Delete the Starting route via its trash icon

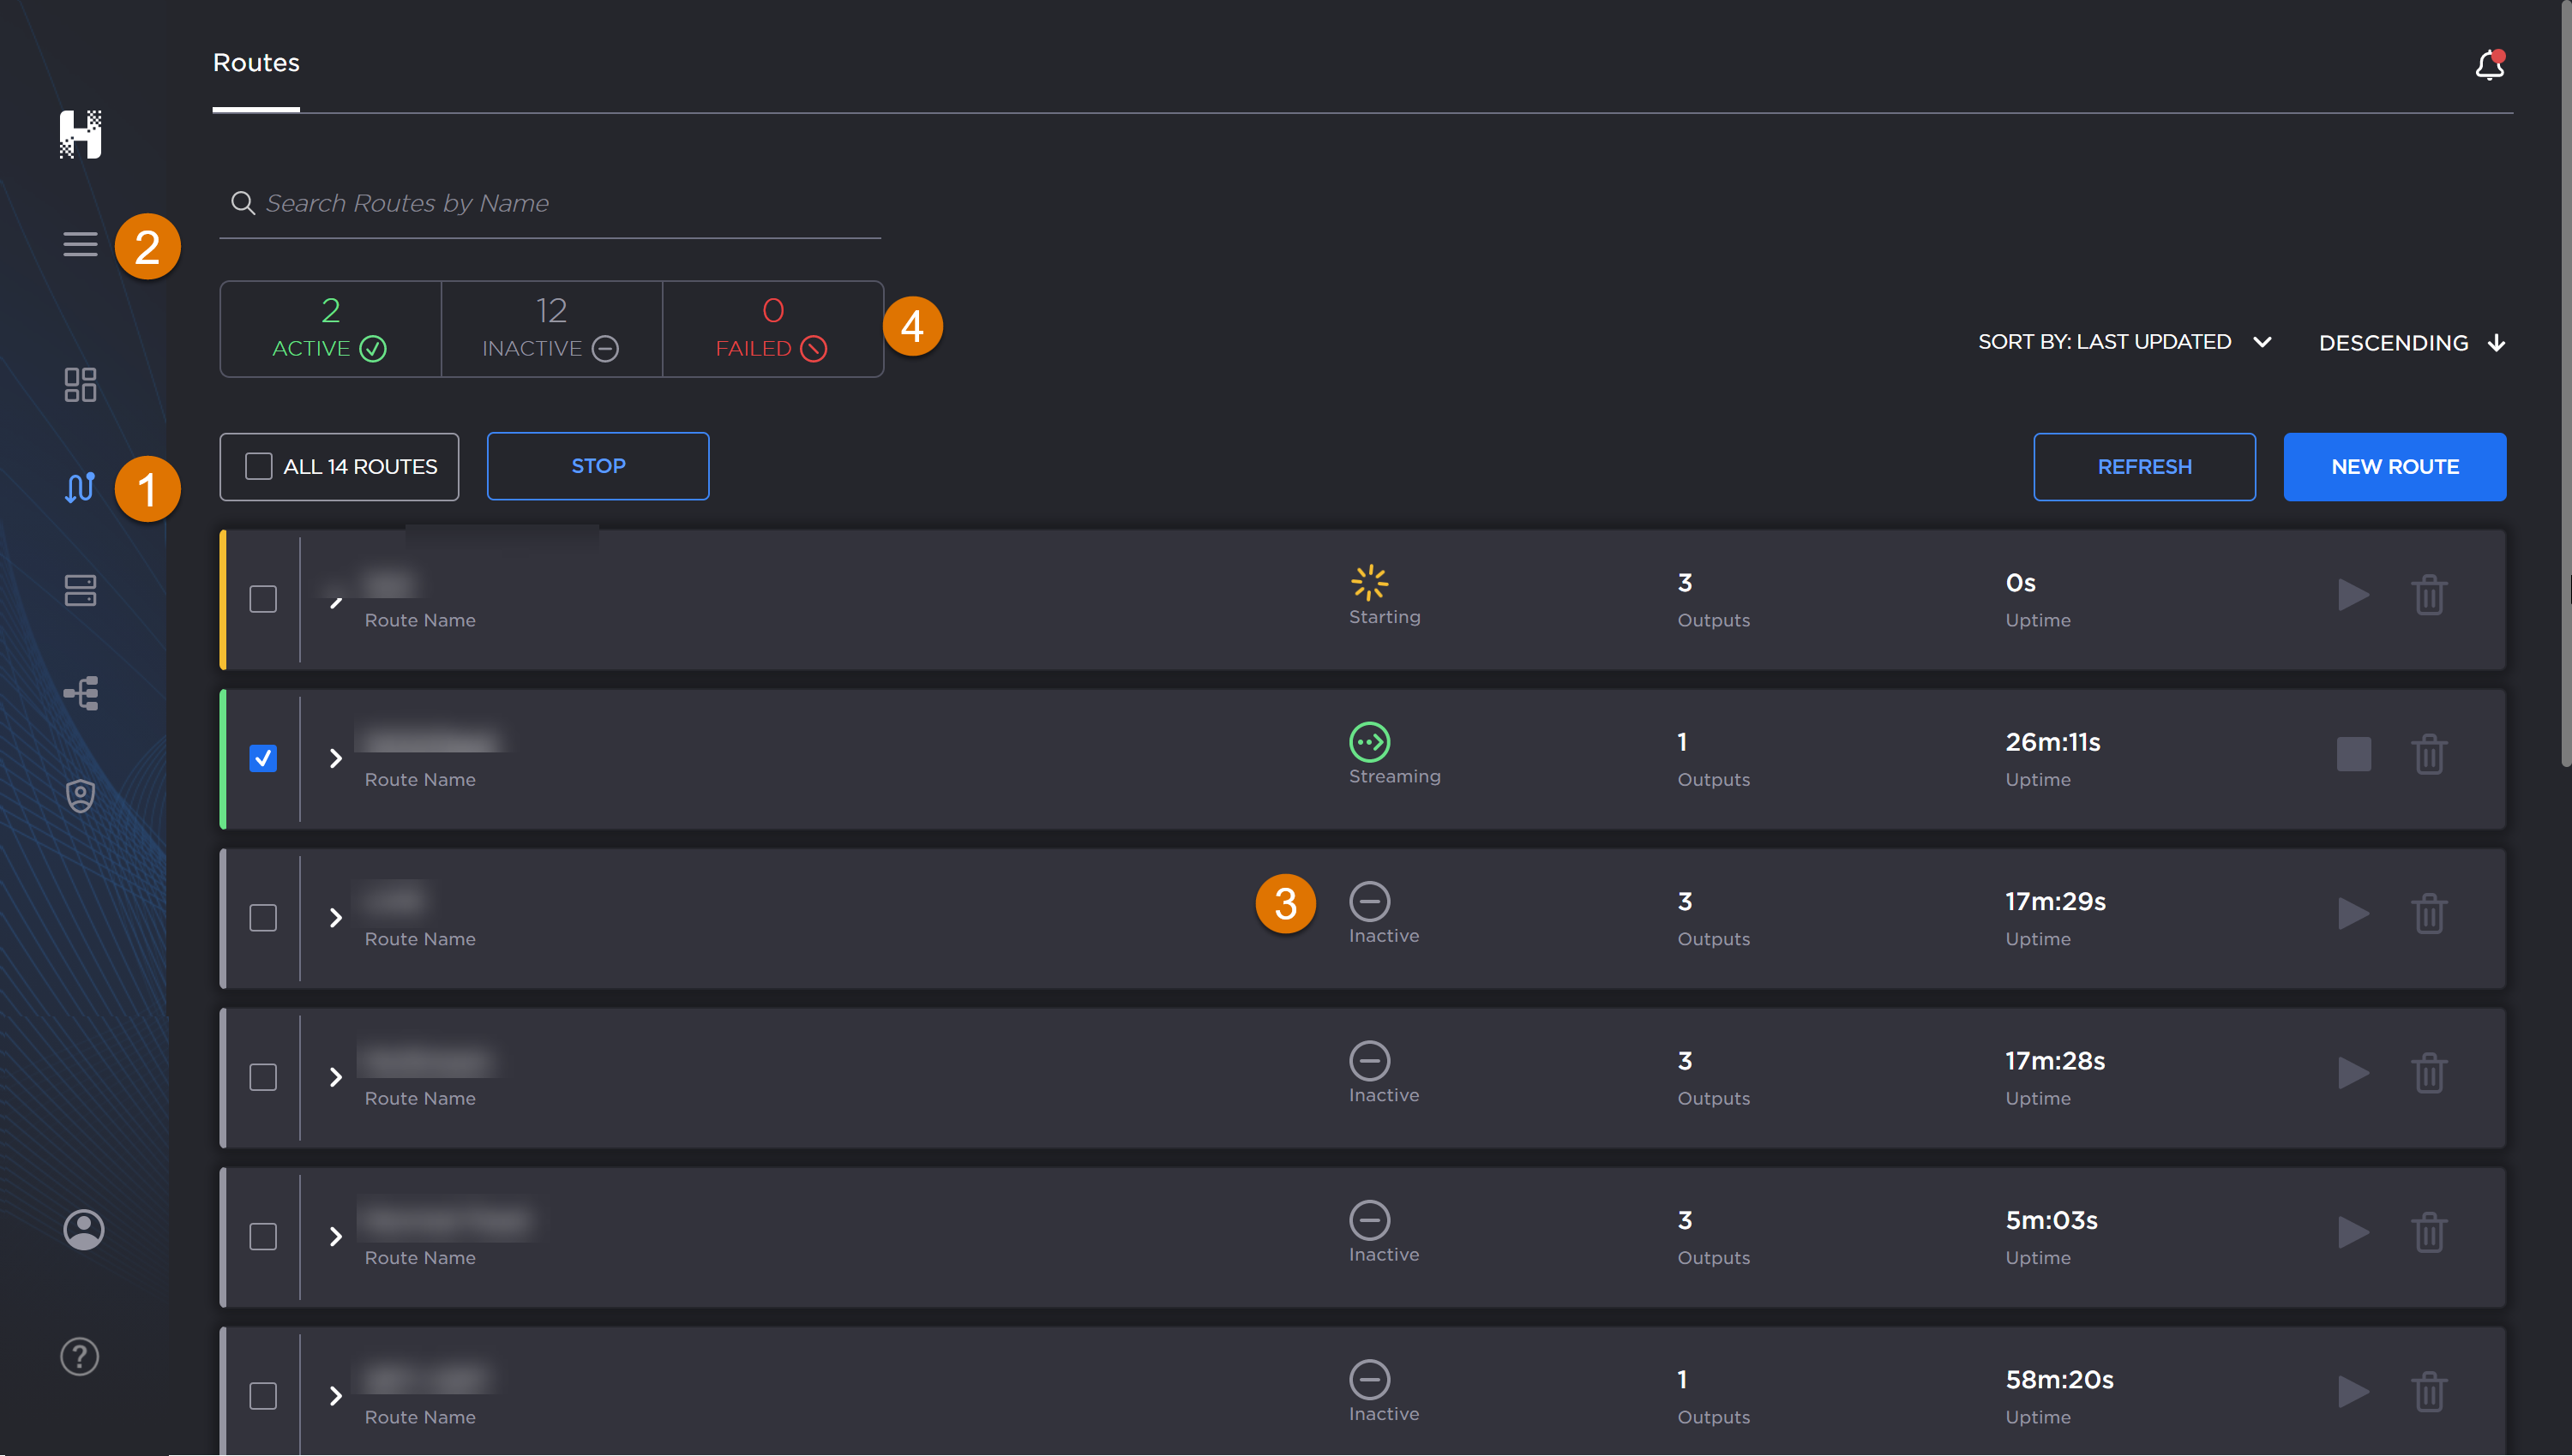tap(2431, 595)
